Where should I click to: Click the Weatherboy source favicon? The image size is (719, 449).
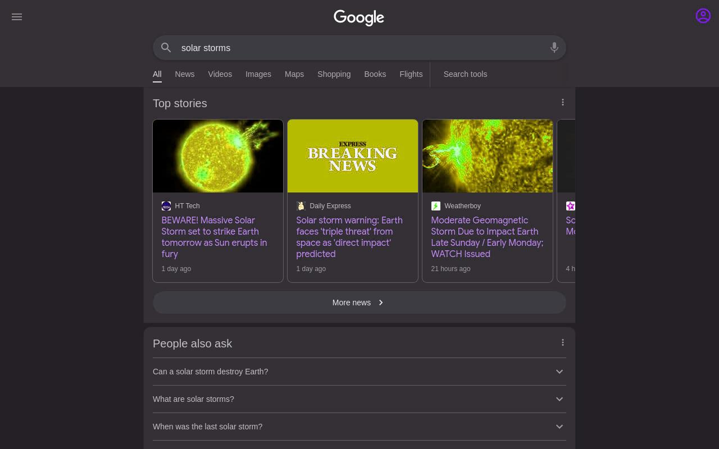[x=436, y=206]
